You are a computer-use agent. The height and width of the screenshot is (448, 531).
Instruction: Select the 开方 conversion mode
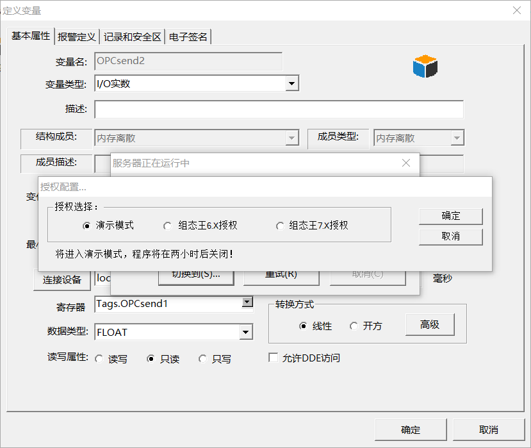coord(354,326)
